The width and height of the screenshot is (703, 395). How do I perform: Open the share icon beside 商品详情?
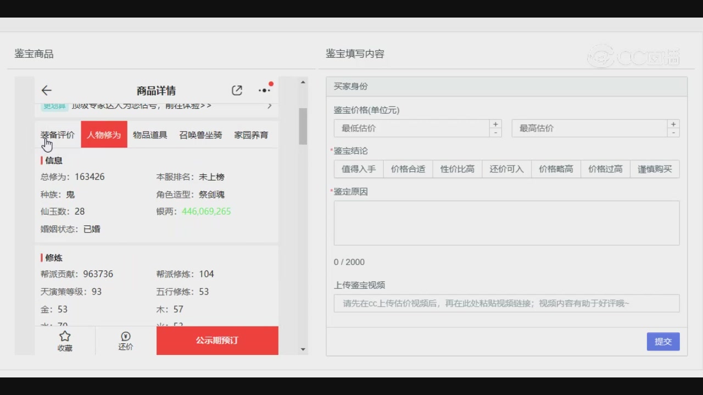[x=237, y=91]
